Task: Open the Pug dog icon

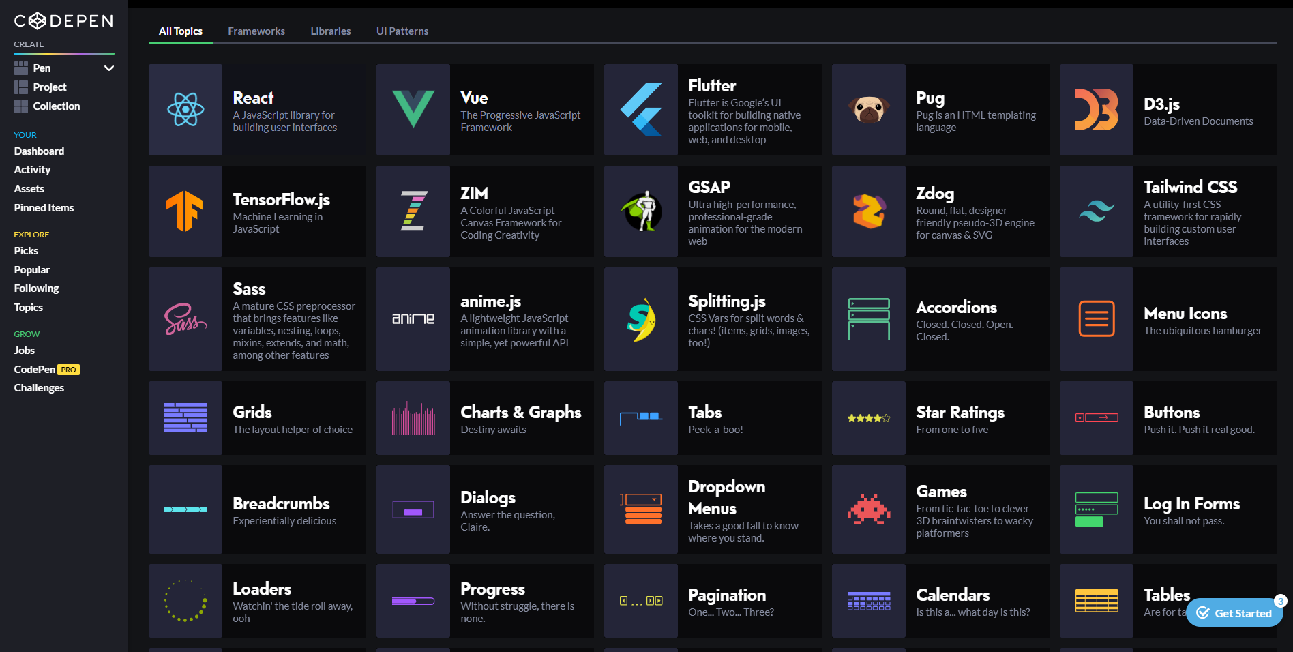Action: click(x=869, y=110)
